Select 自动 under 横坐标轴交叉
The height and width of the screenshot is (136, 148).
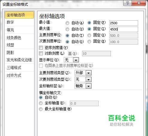click(41, 97)
